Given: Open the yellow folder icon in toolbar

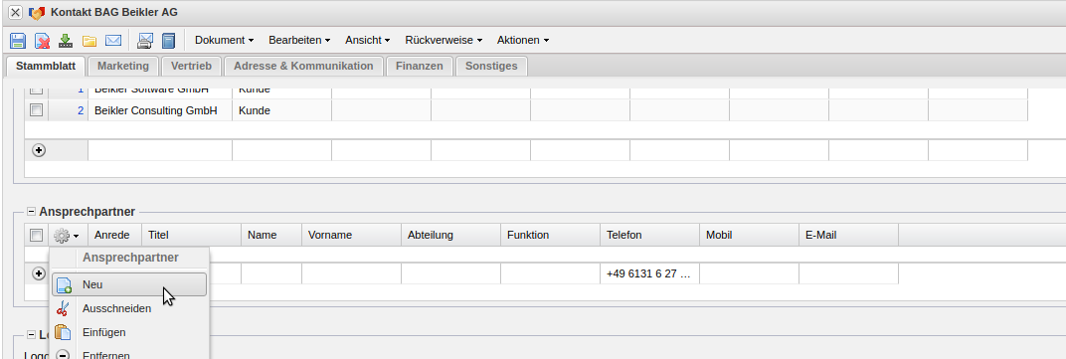Looking at the screenshot, I should (x=89, y=41).
